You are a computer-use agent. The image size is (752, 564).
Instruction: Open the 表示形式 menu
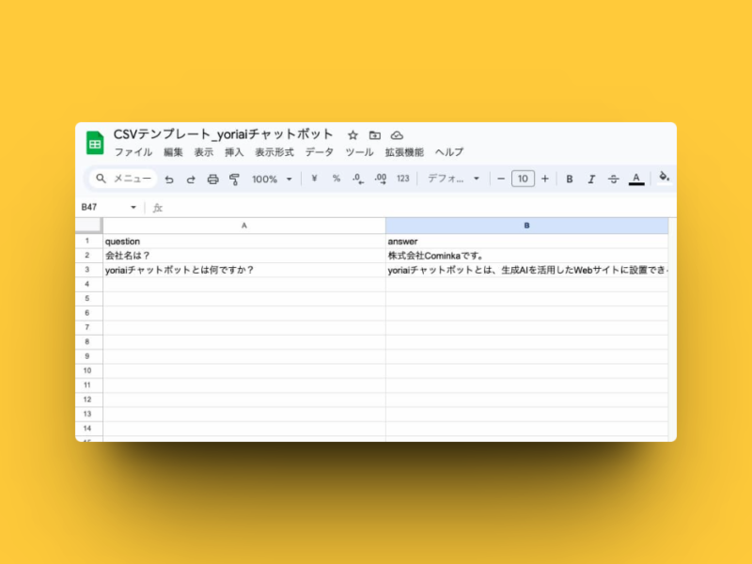pyautogui.click(x=274, y=152)
